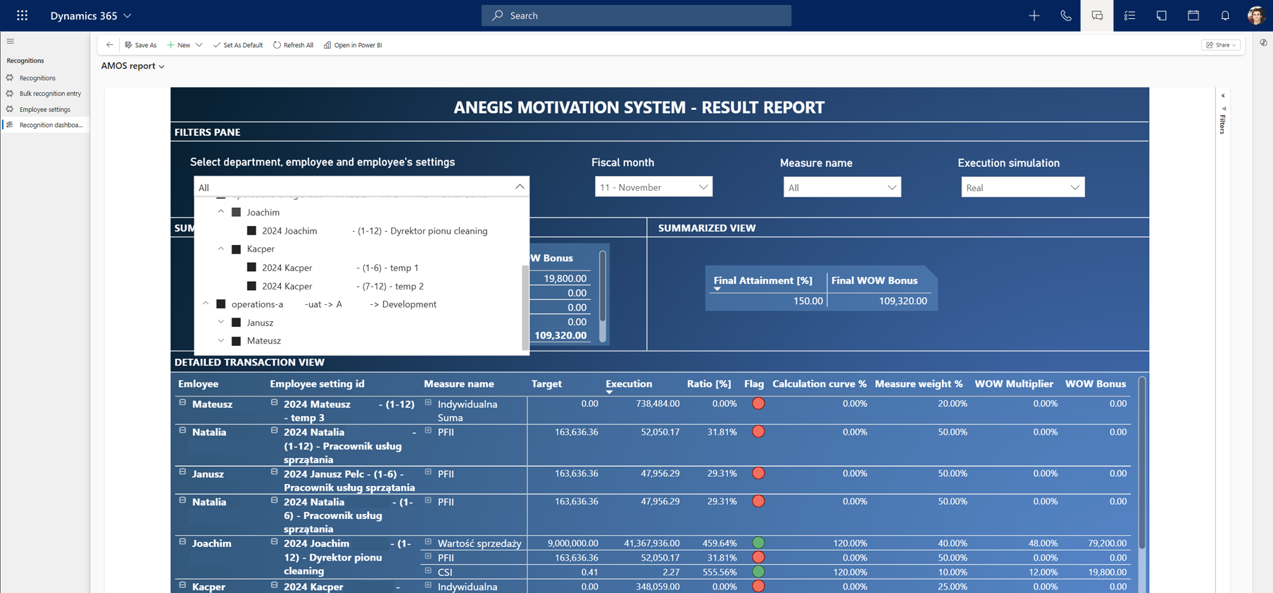Screen dimensions: 1273x593
Task: Collapse the Kacper tree node
Action: point(221,248)
